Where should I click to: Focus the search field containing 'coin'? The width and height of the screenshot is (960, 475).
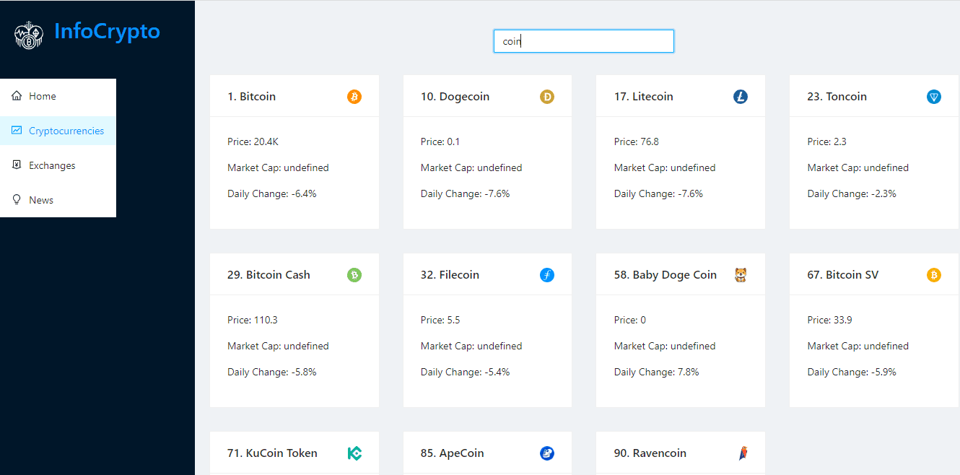coord(583,41)
